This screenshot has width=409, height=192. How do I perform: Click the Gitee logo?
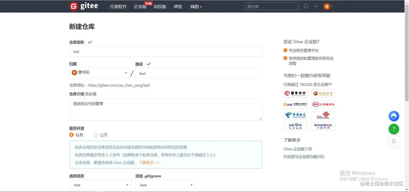click(x=84, y=6)
